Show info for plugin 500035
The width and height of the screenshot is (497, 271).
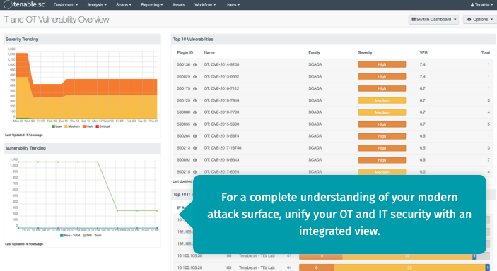[194, 124]
